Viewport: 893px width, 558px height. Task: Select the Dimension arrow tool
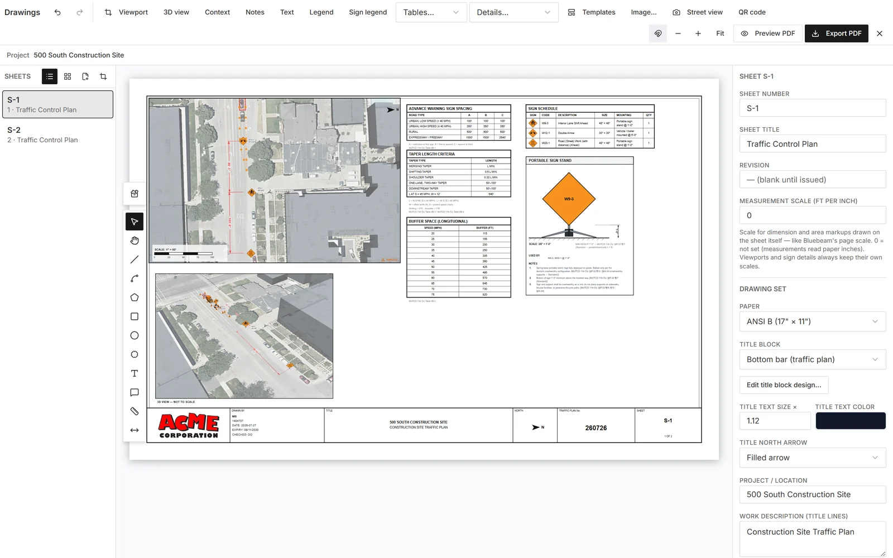(x=135, y=430)
